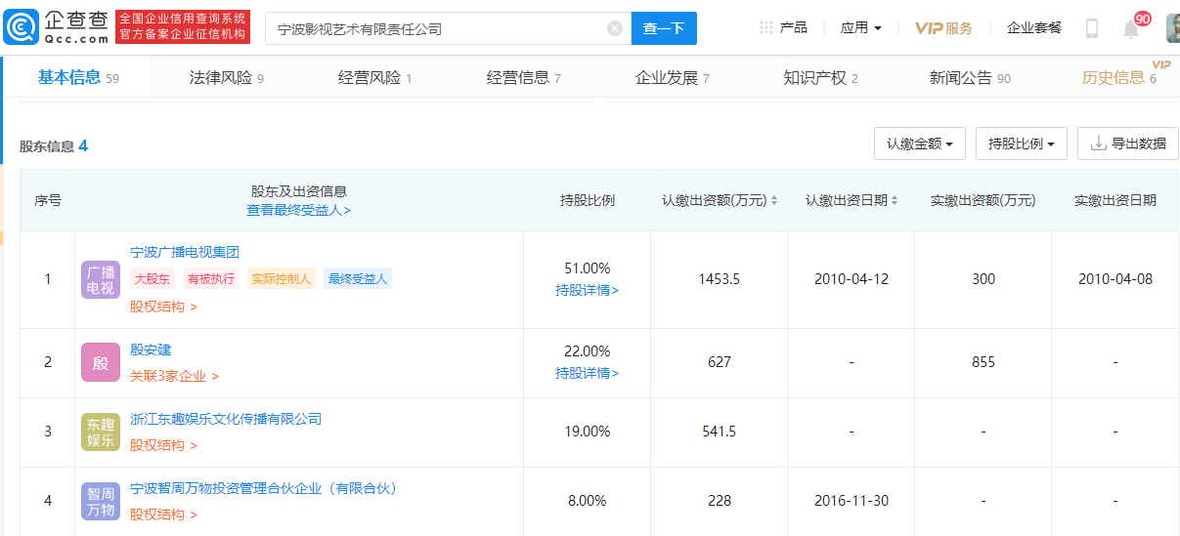
Task: Open 持股详情 for the 22.00% row
Action: coord(587,373)
